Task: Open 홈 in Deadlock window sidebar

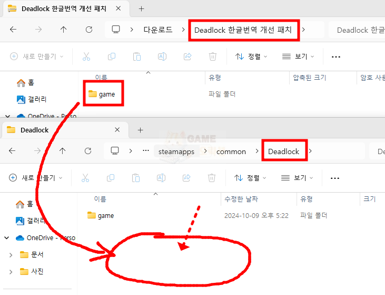Action: click(x=25, y=204)
